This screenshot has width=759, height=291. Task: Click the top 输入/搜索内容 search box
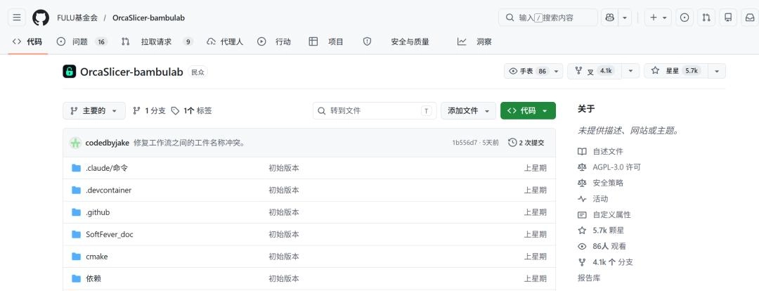coord(548,18)
